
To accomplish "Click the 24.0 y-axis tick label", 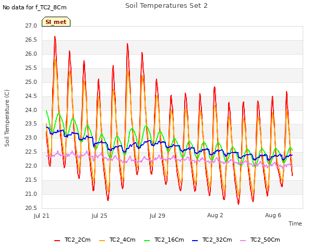I will (x=31, y=110).
